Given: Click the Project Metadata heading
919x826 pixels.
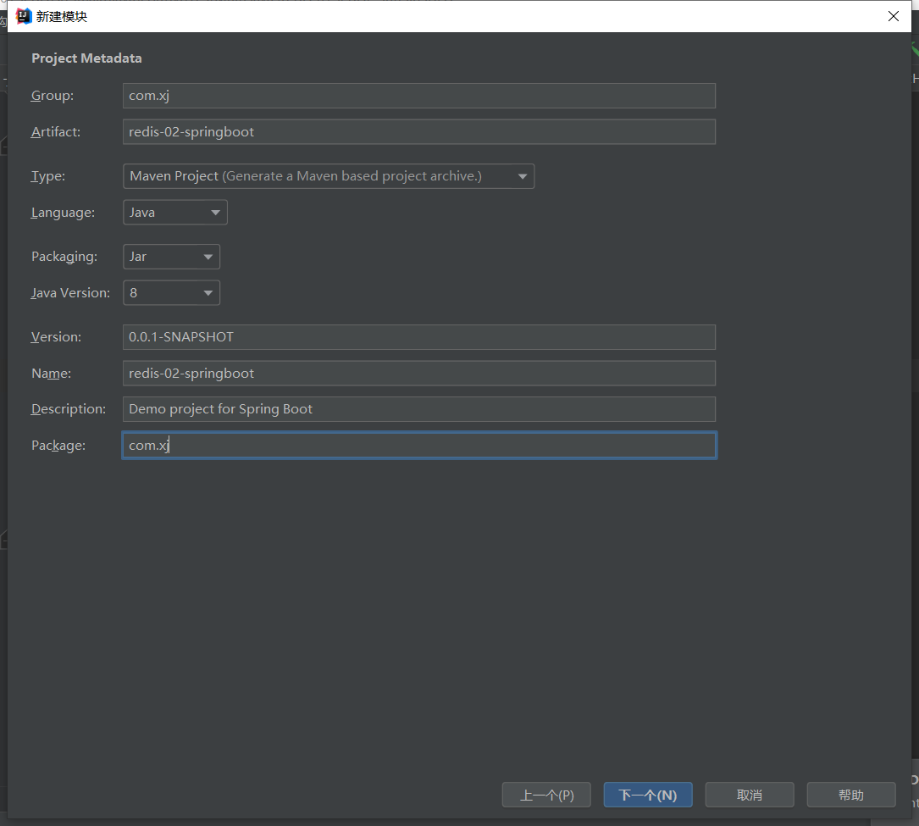Looking at the screenshot, I should coord(86,58).
